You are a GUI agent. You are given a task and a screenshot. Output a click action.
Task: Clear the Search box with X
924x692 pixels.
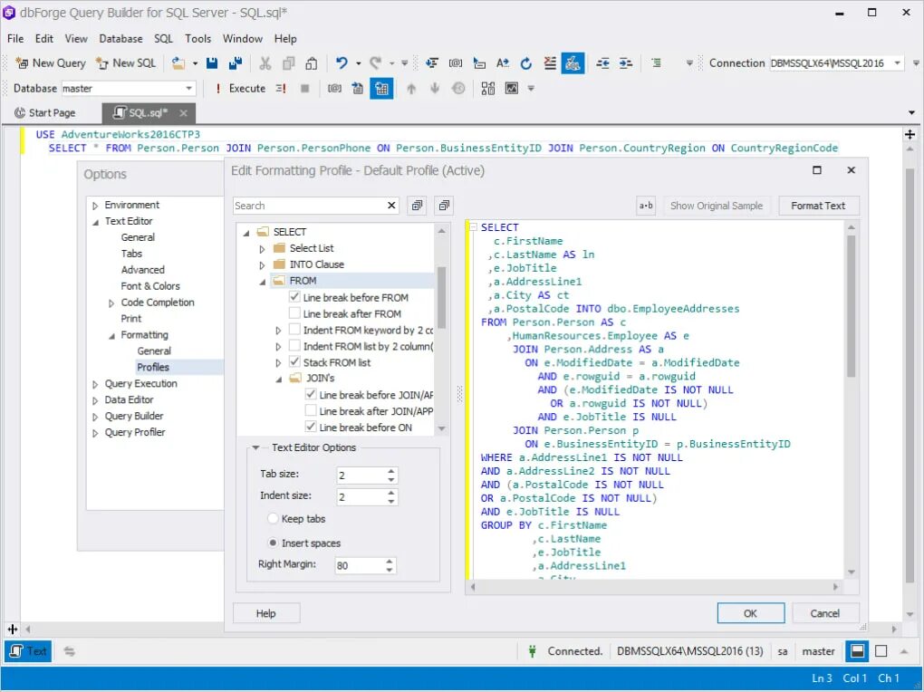pyautogui.click(x=391, y=205)
